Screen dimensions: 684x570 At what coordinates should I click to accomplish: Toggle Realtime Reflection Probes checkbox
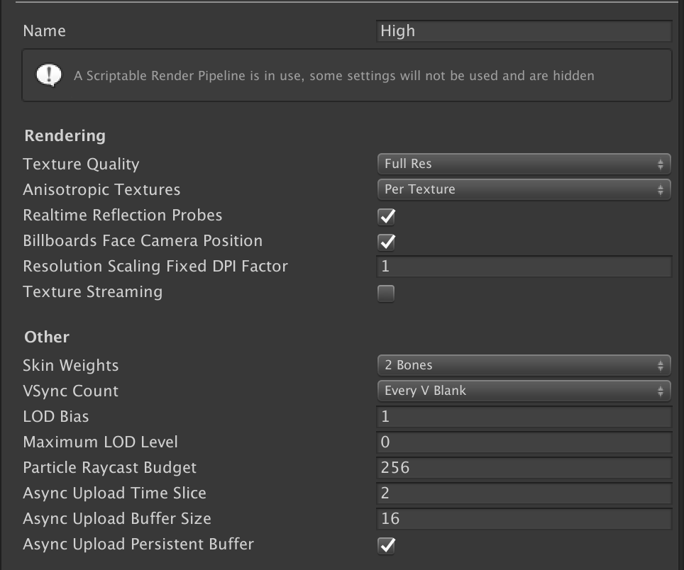[x=386, y=216]
